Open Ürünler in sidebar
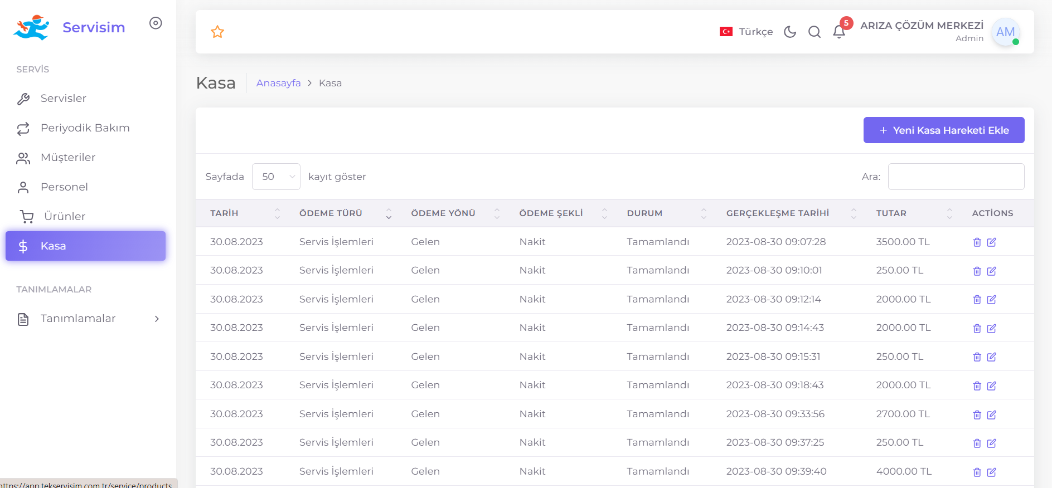The height and width of the screenshot is (488, 1052). click(85, 217)
